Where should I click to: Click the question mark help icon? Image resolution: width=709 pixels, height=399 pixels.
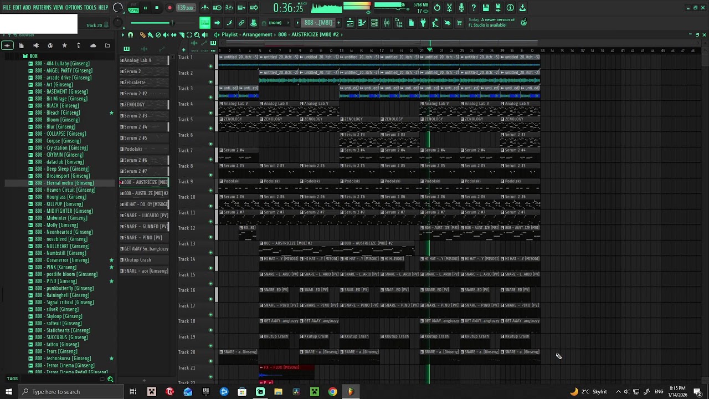coord(474,8)
